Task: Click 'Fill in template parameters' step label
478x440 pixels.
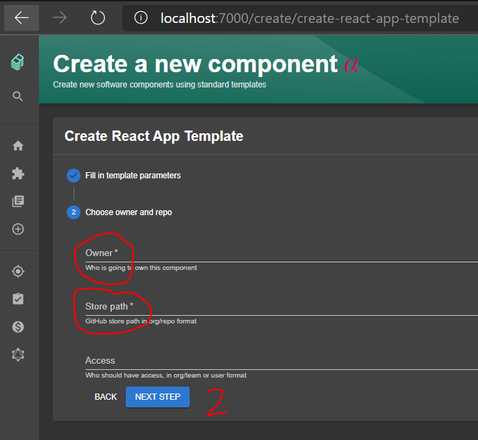Action: coord(133,176)
